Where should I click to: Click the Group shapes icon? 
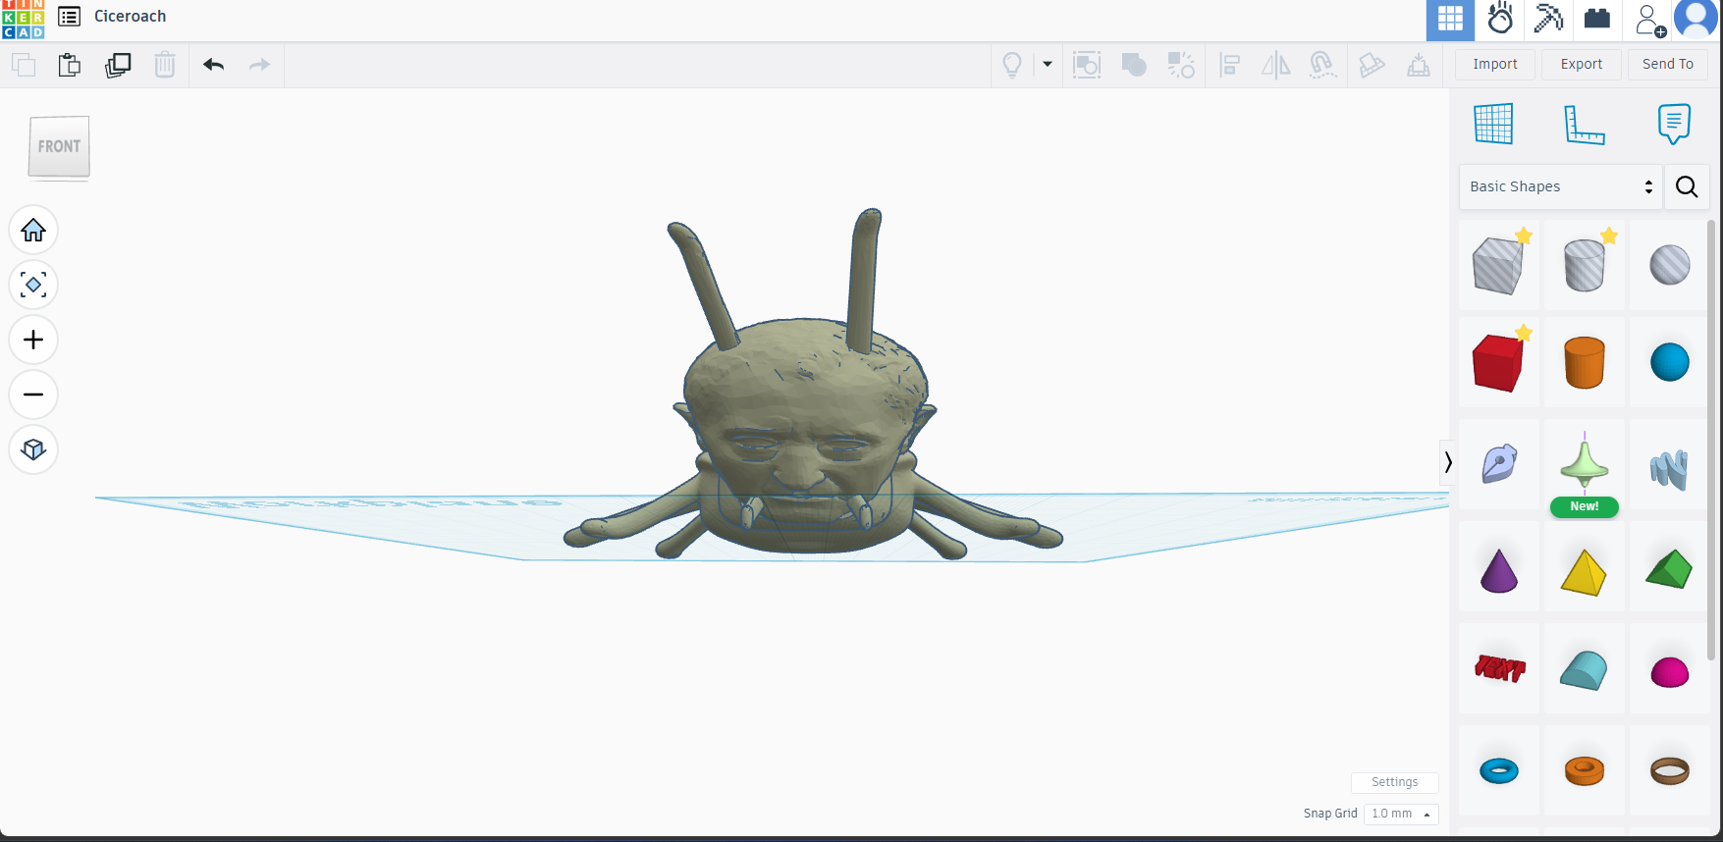(x=1087, y=65)
